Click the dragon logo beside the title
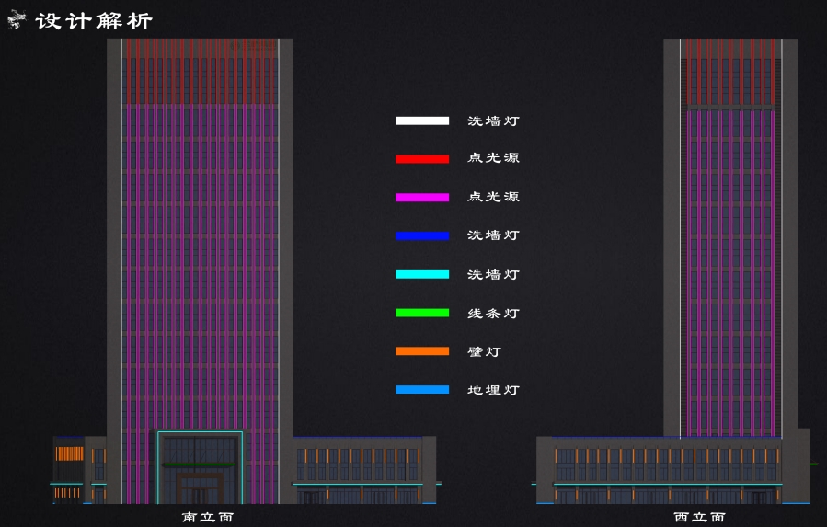The height and width of the screenshot is (527, 827). (17, 20)
